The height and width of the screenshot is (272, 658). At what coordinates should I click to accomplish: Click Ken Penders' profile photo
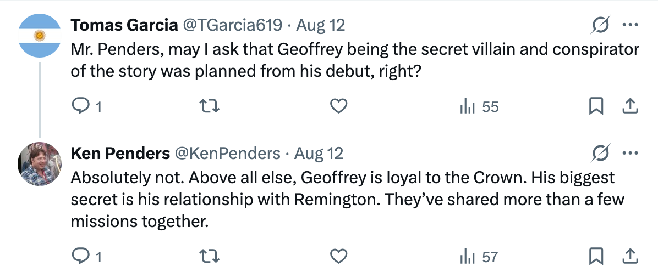(40, 163)
